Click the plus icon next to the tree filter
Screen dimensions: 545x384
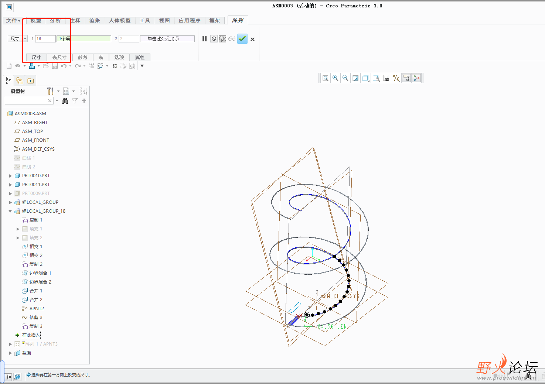click(84, 101)
